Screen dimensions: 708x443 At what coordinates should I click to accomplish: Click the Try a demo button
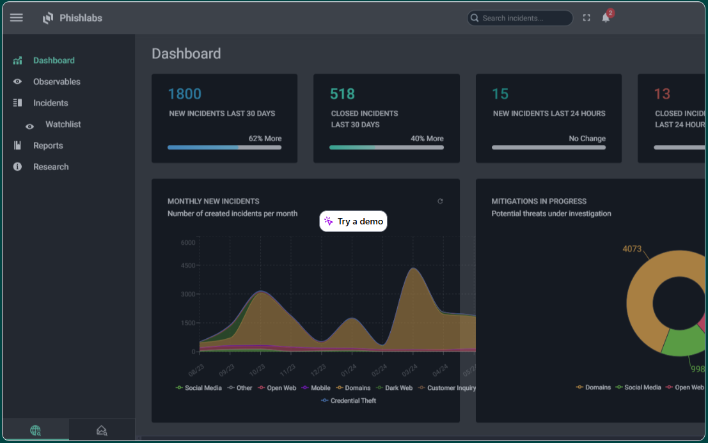click(353, 221)
